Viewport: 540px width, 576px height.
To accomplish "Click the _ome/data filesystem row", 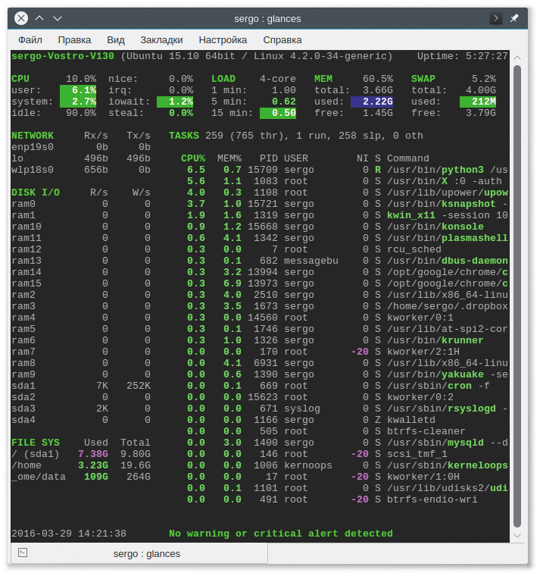I will click(81, 477).
